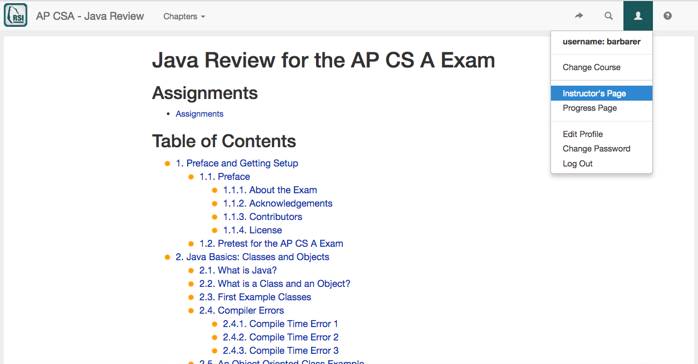Open 2.4.3. Compile Time Error 3
The width and height of the screenshot is (698, 364).
(x=281, y=351)
